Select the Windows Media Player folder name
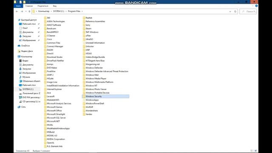 96,79
